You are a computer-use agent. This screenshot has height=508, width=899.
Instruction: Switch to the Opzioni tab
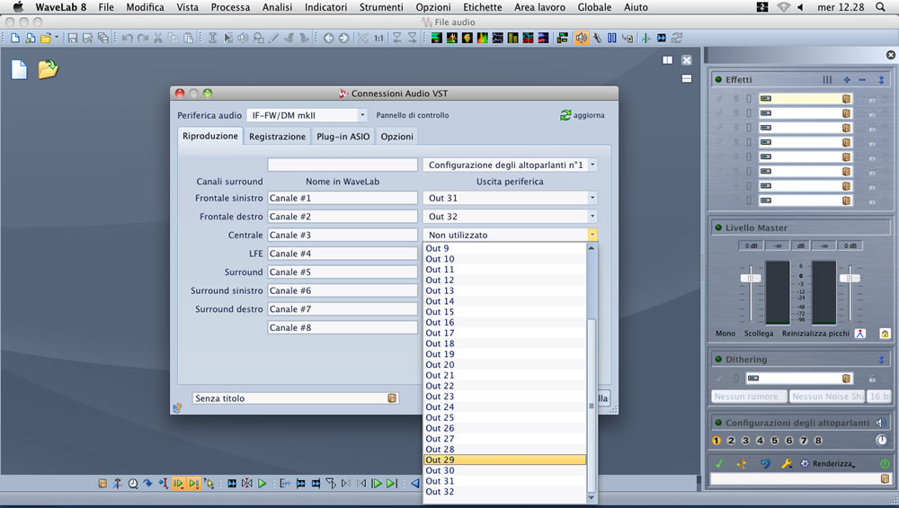[x=396, y=137]
